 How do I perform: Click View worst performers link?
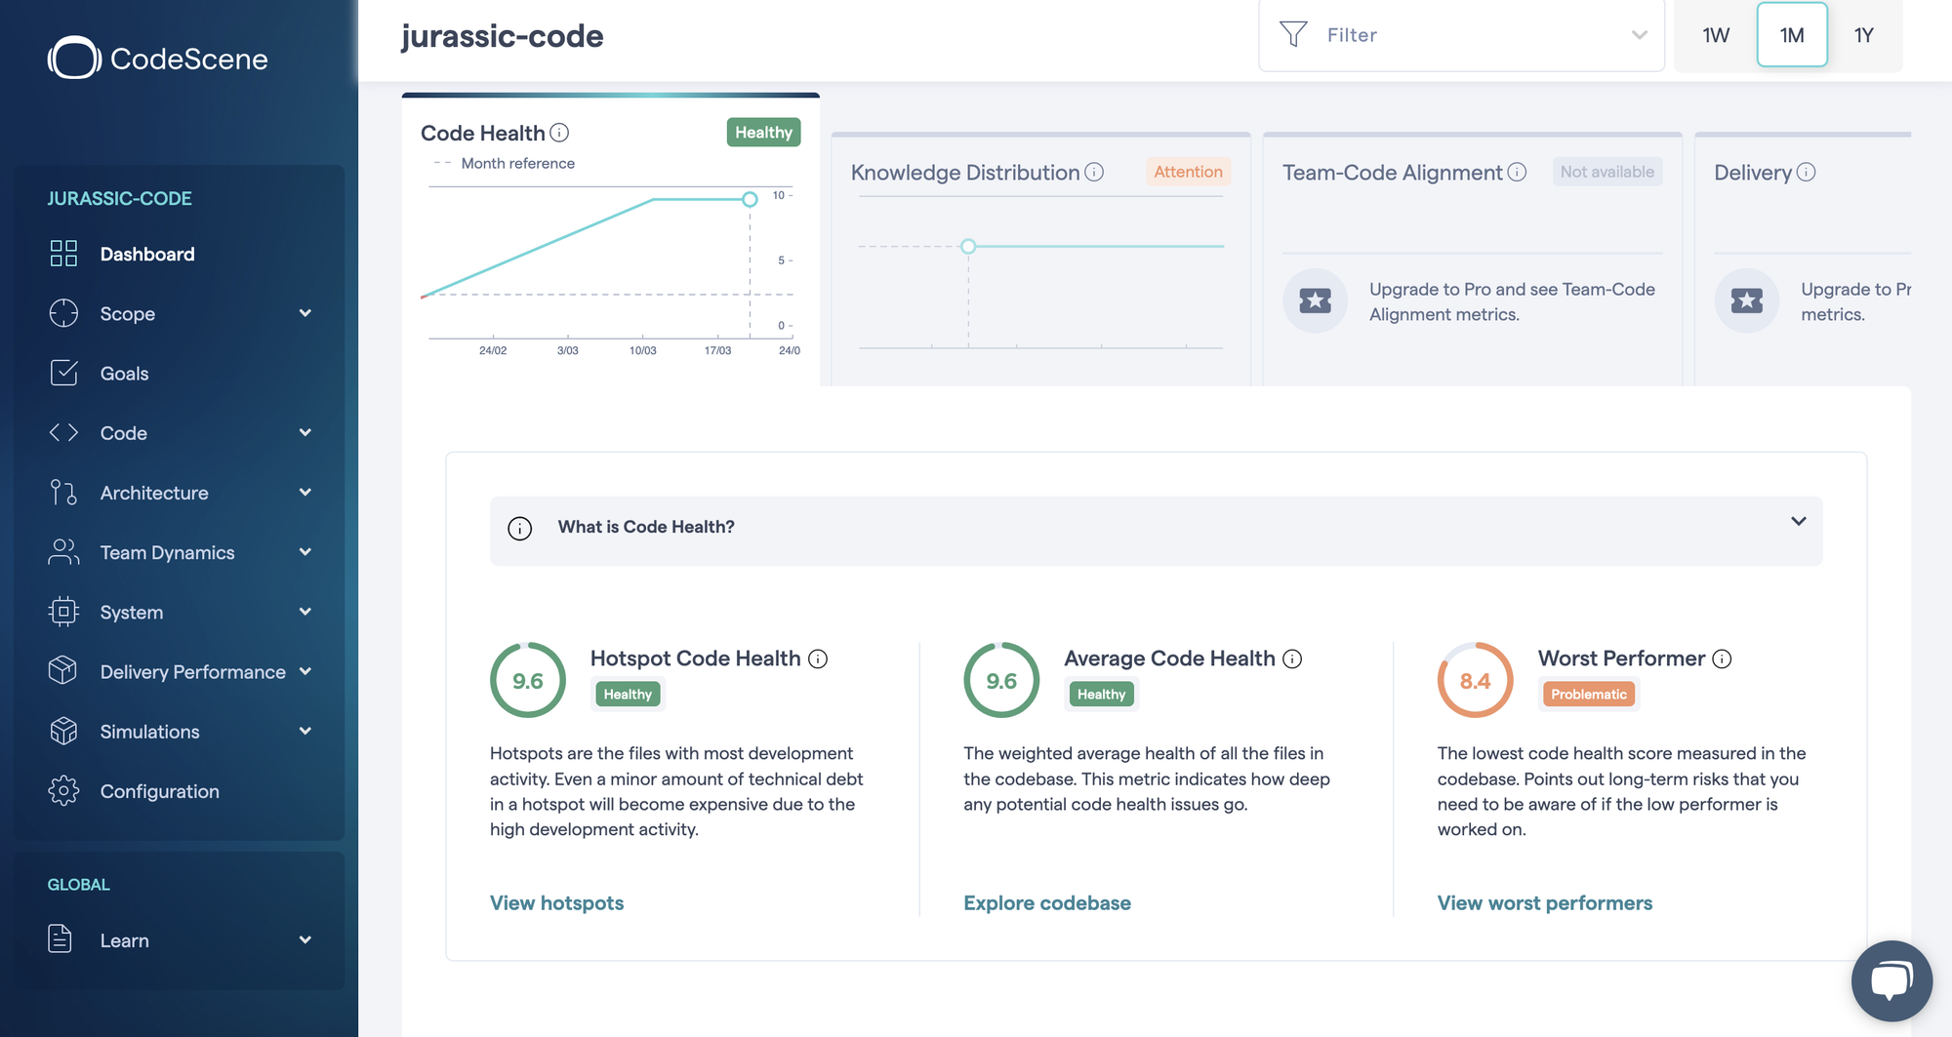tap(1545, 902)
